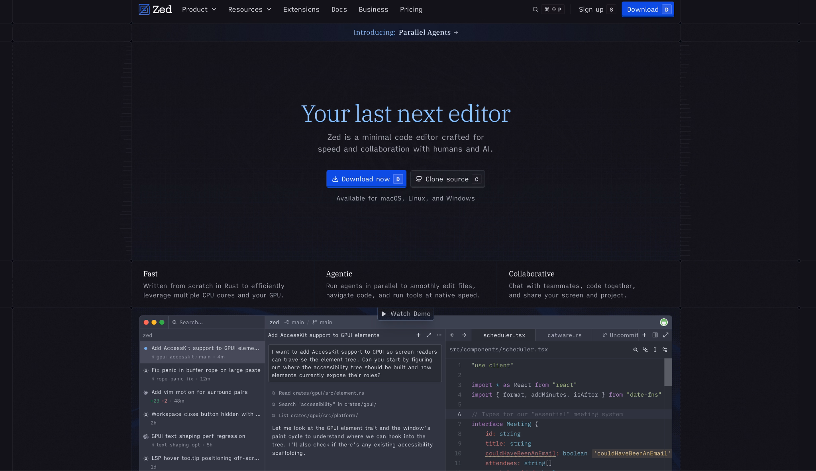Select 'Add vim motion for surround pairs' thread
Image resolution: width=816 pixels, height=471 pixels.
(202, 396)
